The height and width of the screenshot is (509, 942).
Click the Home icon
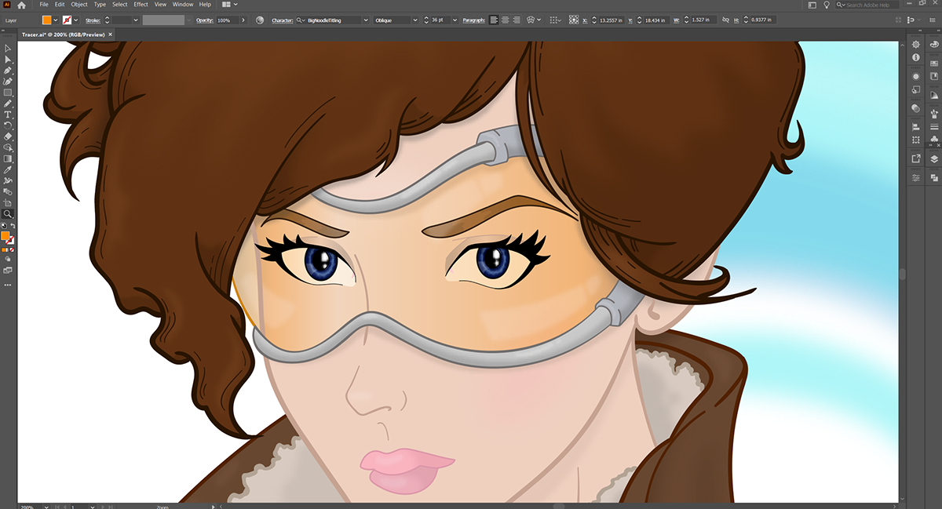22,5
